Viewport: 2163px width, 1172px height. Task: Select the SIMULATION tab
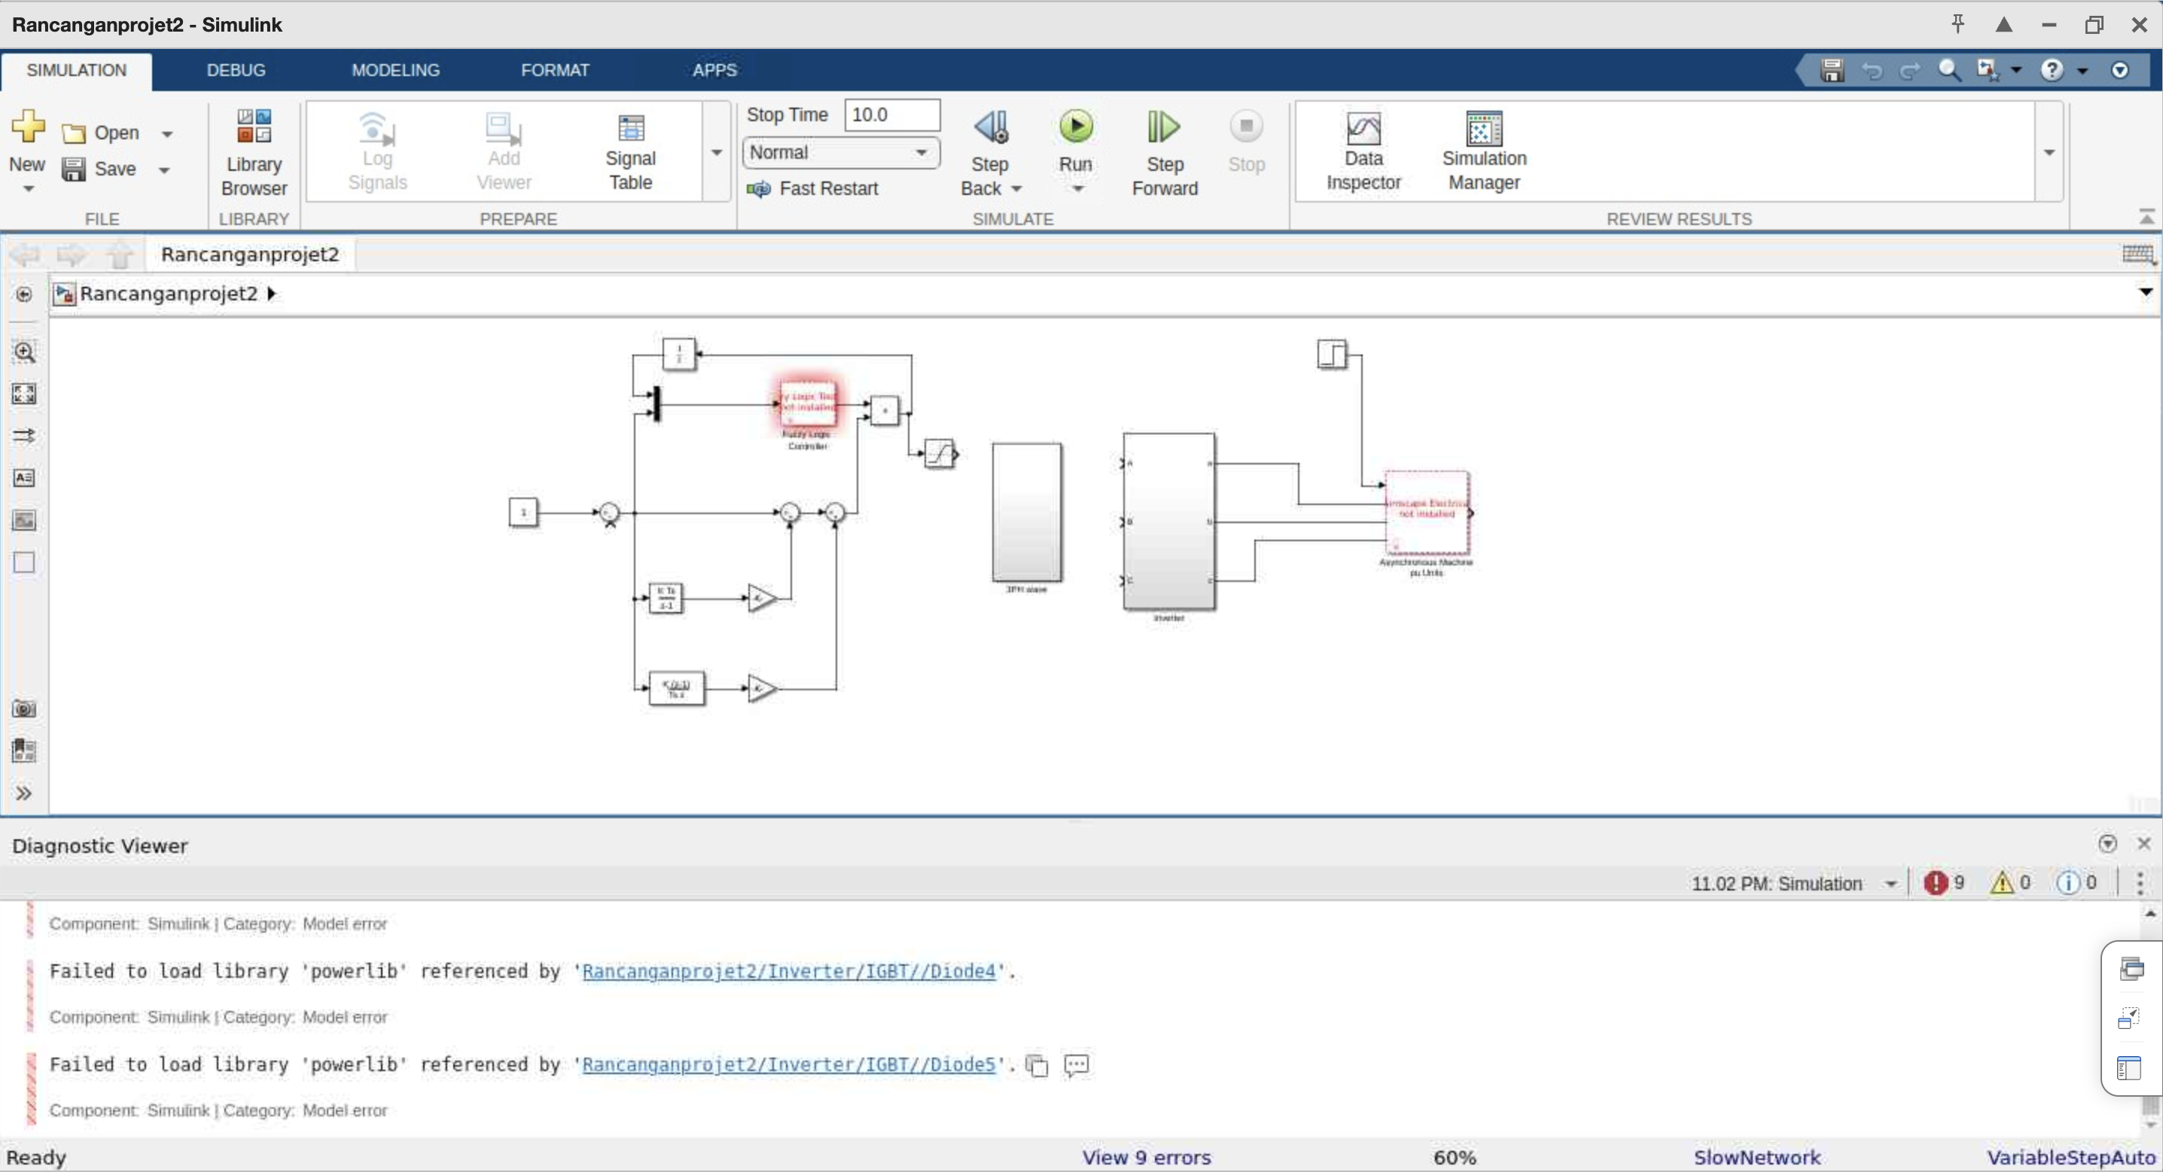coord(76,71)
